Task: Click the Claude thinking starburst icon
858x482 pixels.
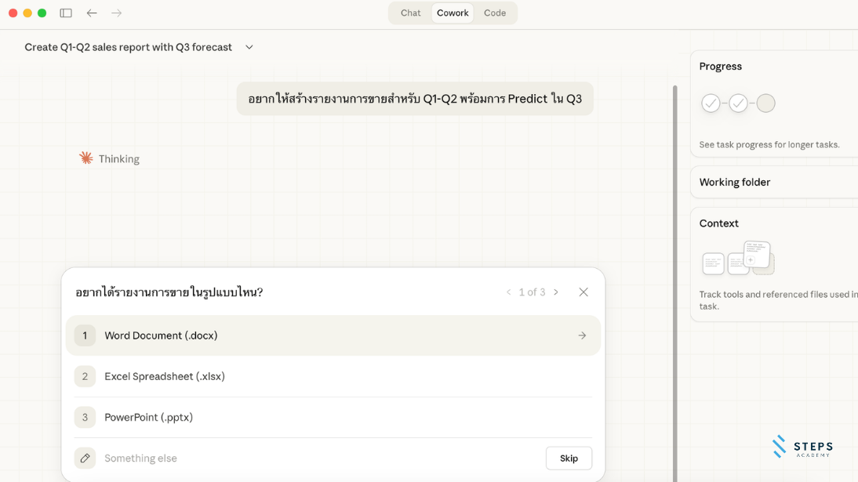Action: [86, 158]
